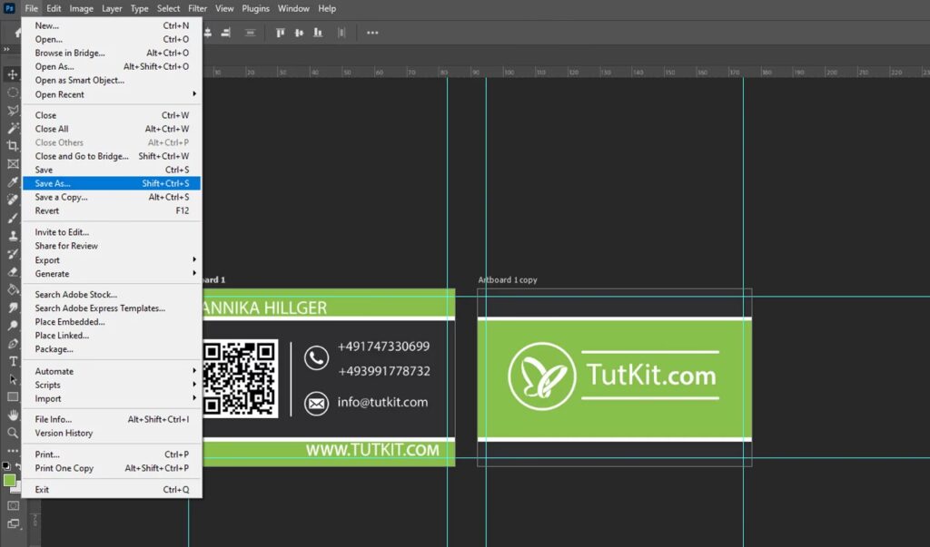Select the Crop tool in toolbar
This screenshot has height=547, width=930.
click(13, 146)
